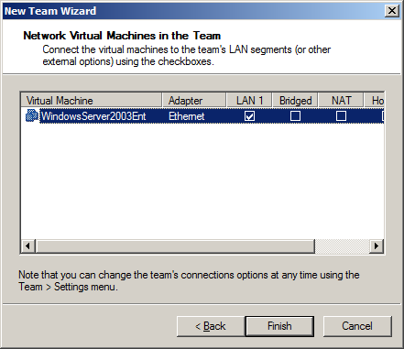404x349 pixels.
Task: Cancel the New Team Wizard
Action: [357, 326]
